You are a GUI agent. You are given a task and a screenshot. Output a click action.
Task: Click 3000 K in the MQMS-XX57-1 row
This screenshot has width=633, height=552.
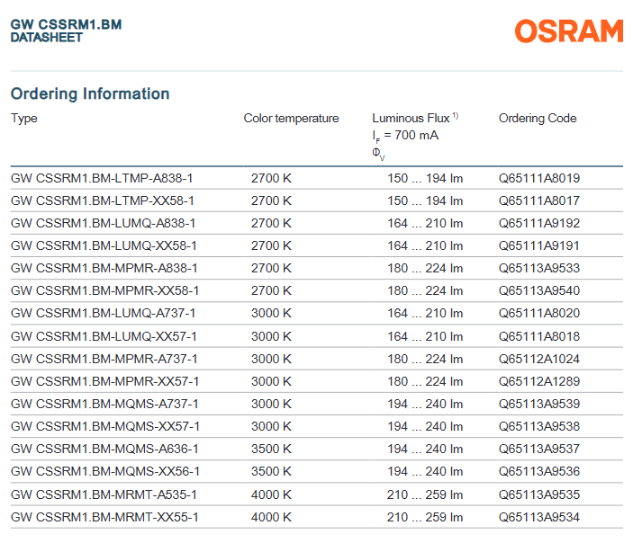tap(271, 427)
